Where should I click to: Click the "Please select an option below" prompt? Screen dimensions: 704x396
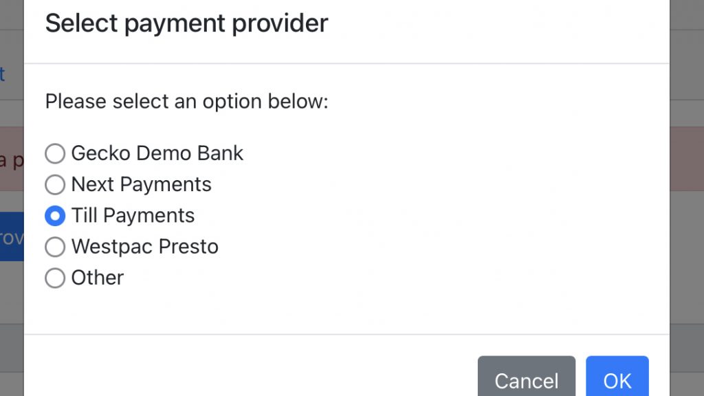click(x=186, y=102)
